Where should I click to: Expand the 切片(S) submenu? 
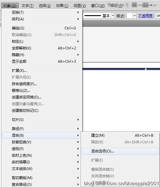(46, 120)
